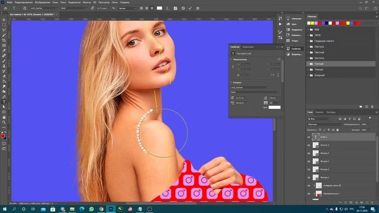Expand the Бледный swatch folder
The width and height of the screenshot is (379, 213).
click(x=308, y=75)
